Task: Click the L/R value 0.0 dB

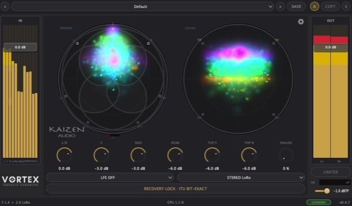Action: (64, 169)
